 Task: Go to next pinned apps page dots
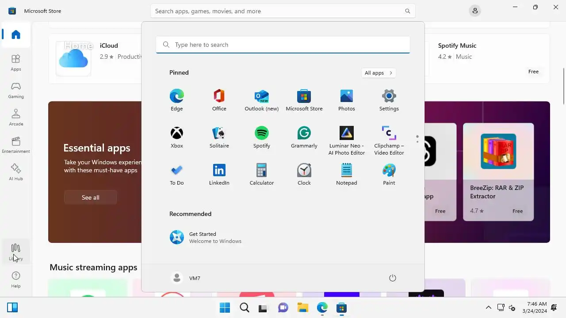(417, 139)
